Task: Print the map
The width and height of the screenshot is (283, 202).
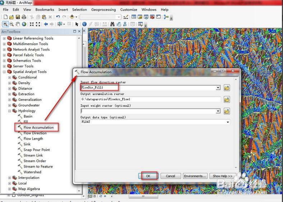Action: click(x=24, y=17)
